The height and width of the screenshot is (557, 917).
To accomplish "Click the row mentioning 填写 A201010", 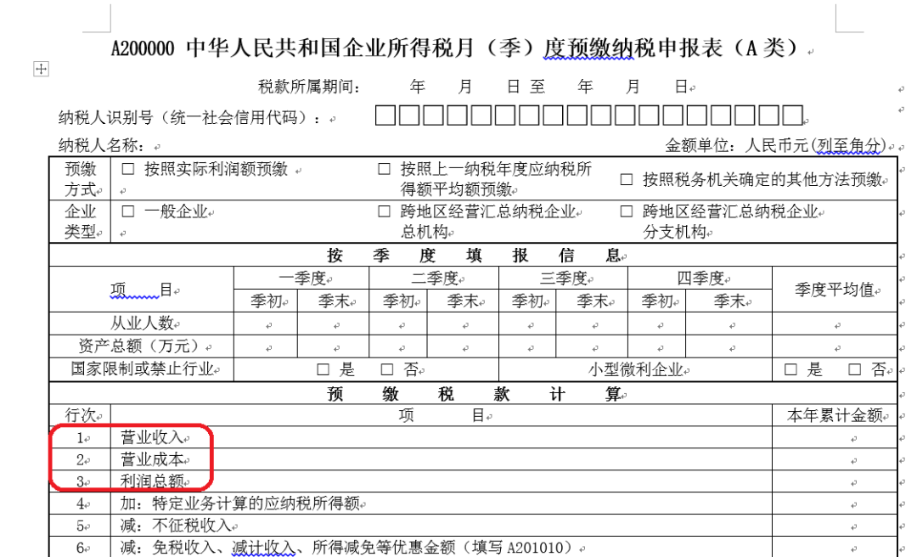I will coord(350,548).
